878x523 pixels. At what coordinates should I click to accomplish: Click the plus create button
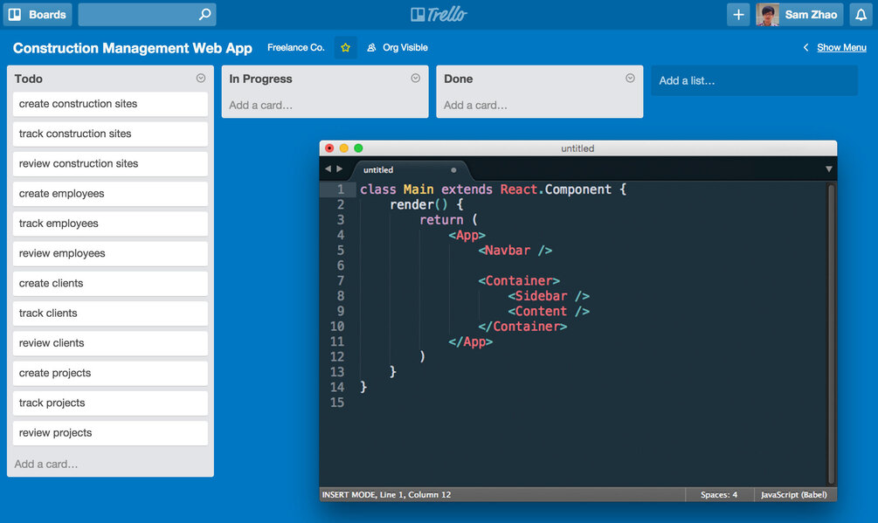(738, 15)
